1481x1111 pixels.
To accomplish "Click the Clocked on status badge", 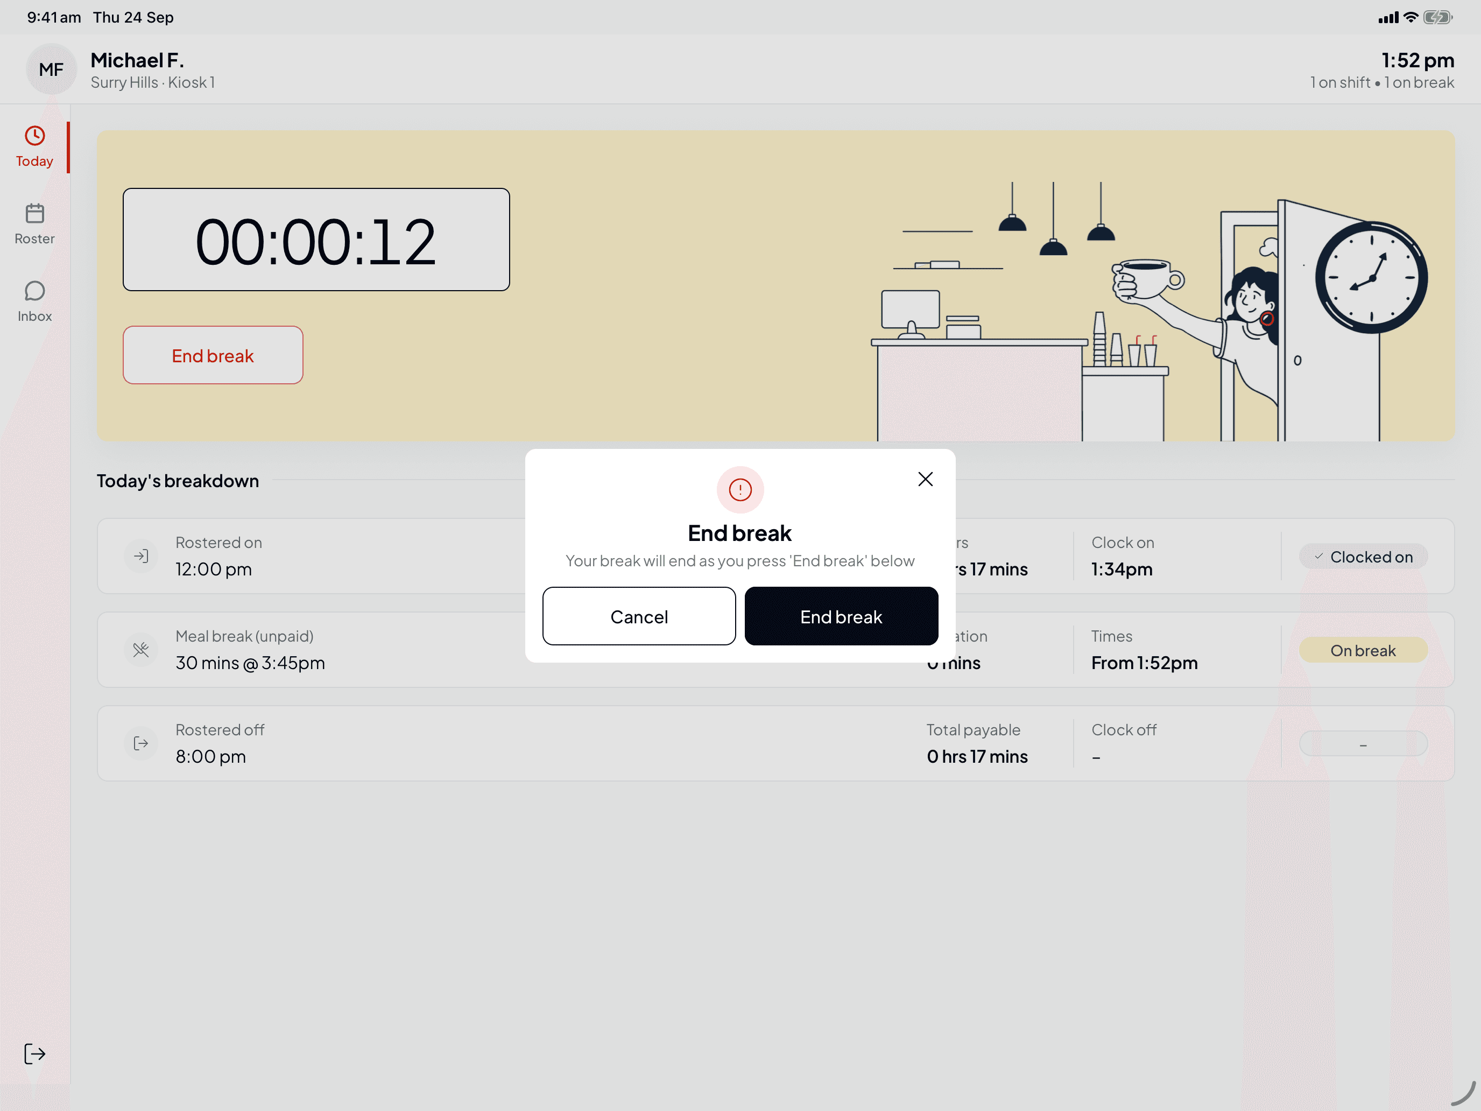I will tap(1363, 557).
